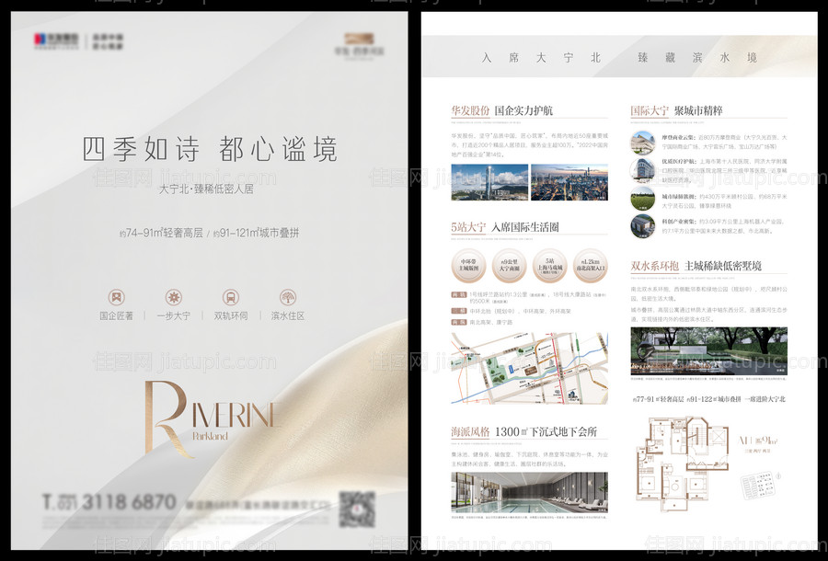This screenshot has width=828, height=561.
Task: Open the indoor swimming pool photo
Action: coord(529,493)
